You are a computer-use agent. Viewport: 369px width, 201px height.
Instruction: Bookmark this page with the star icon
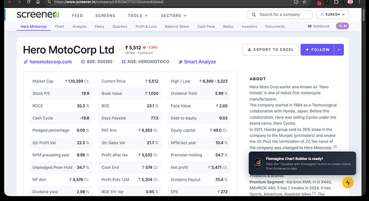pos(304,2)
